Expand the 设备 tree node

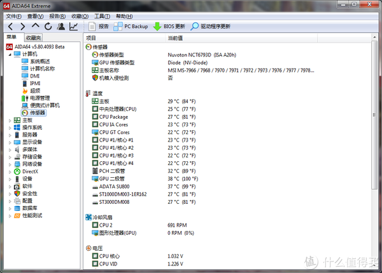10,179
